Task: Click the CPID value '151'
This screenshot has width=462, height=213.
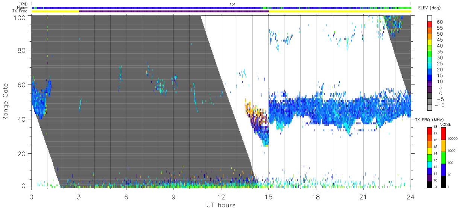Action: (233, 4)
